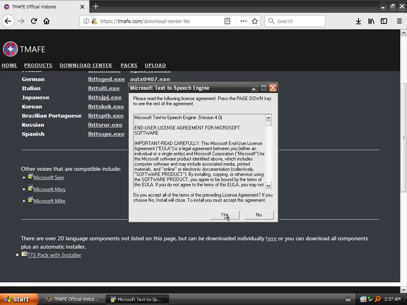Close the Text-to-Speech Engine dialog
Viewport: 407px width, 305px height.
[273, 88]
